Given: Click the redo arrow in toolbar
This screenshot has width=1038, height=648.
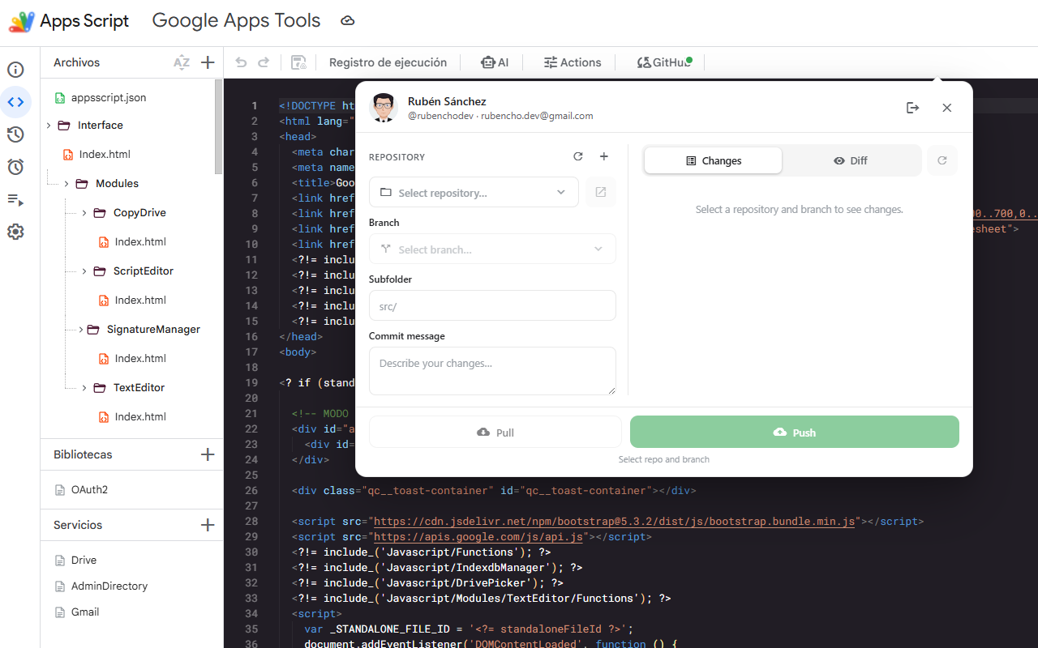Looking at the screenshot, I should (264, 62).
